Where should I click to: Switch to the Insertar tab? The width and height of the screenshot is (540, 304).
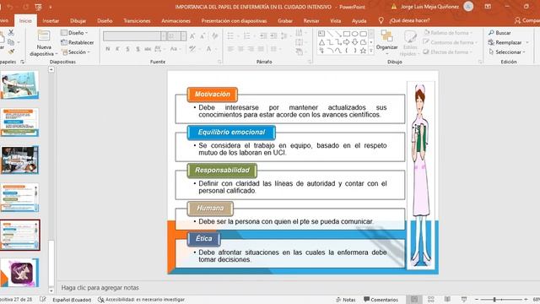pos(51,20)
